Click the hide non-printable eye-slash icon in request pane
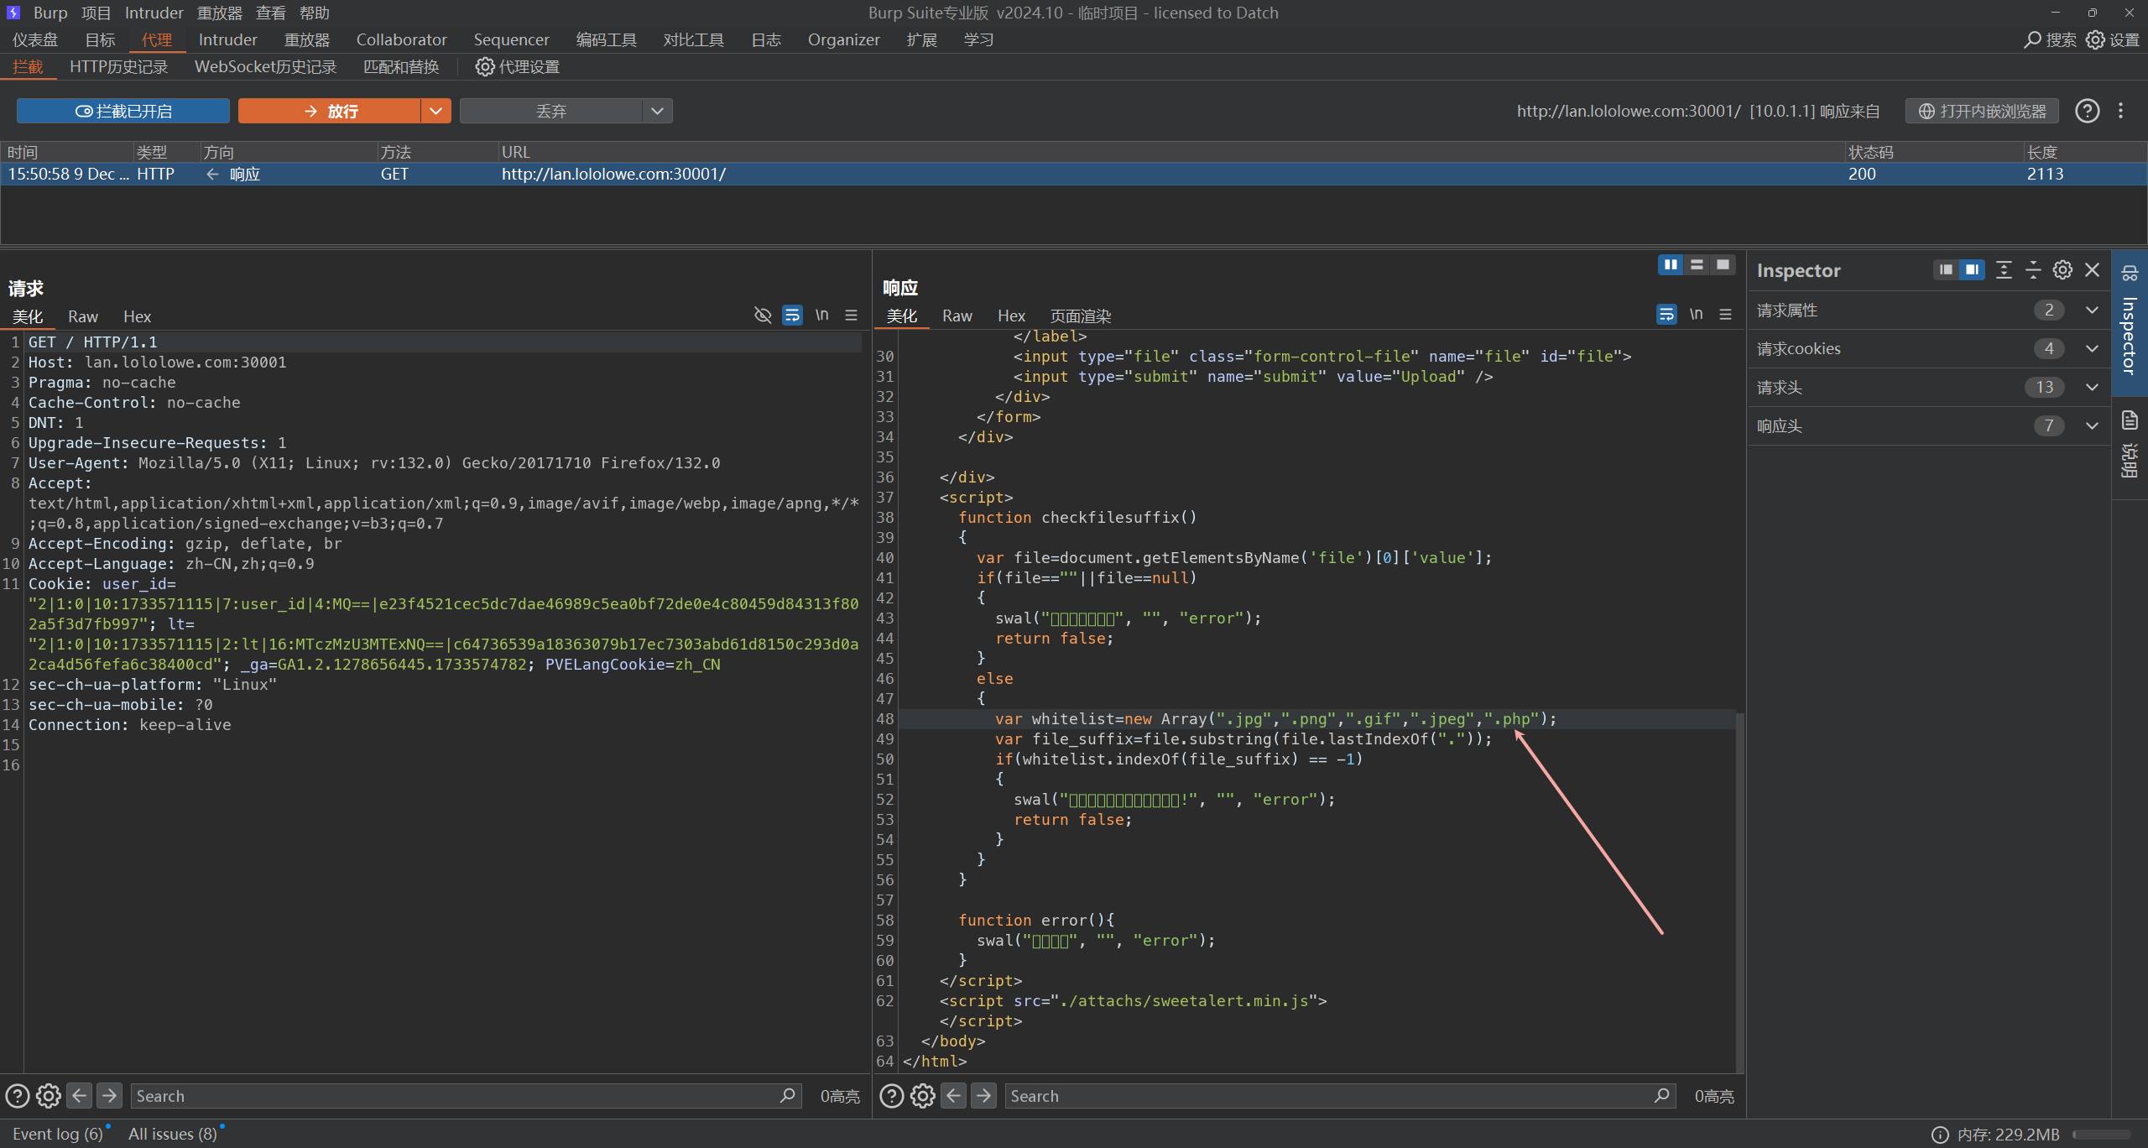 pos(762,316)
